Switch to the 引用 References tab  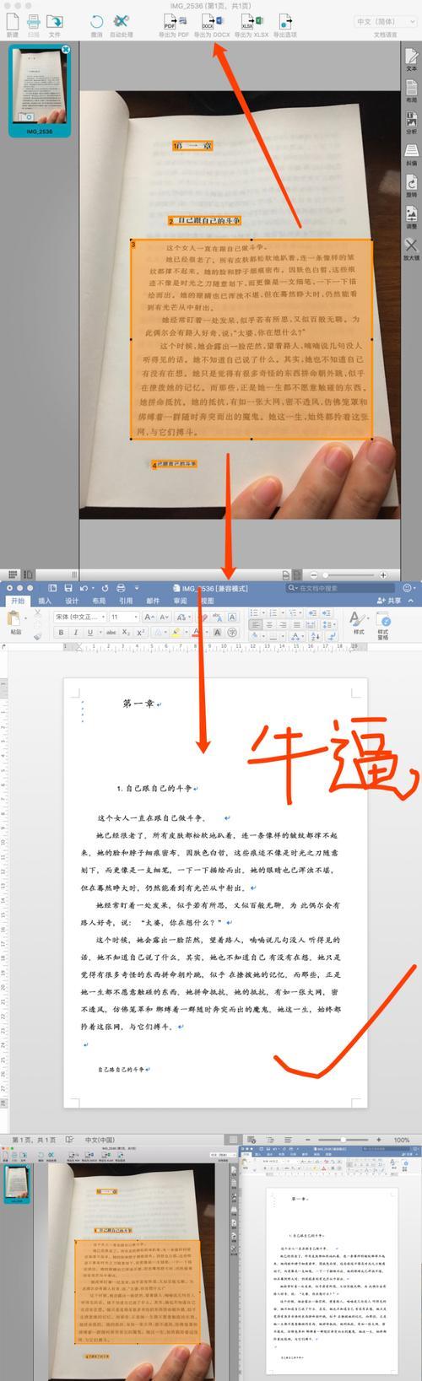point(126,601)
